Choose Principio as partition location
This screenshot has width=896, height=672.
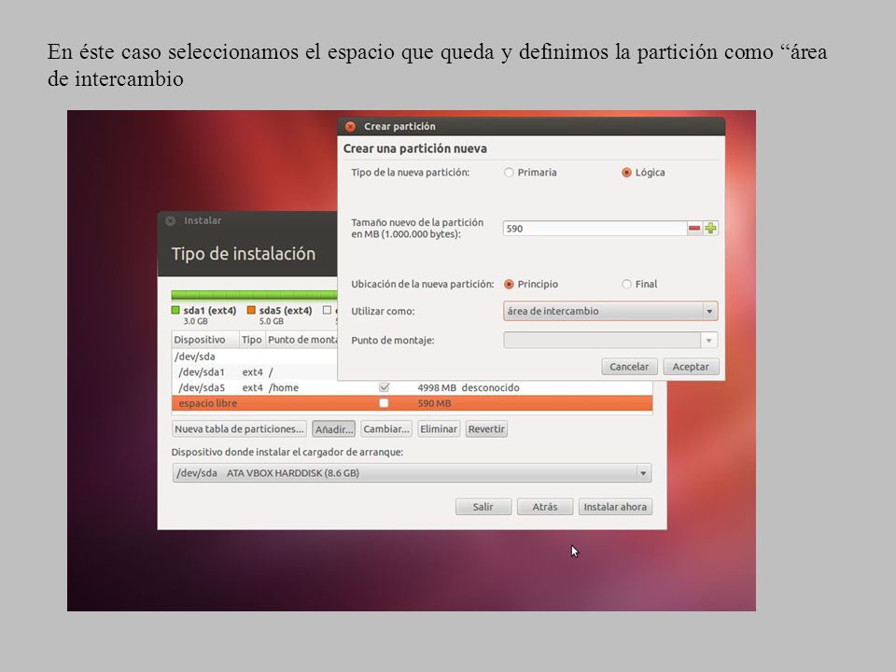pyautogui.click(x=509, y=284)
